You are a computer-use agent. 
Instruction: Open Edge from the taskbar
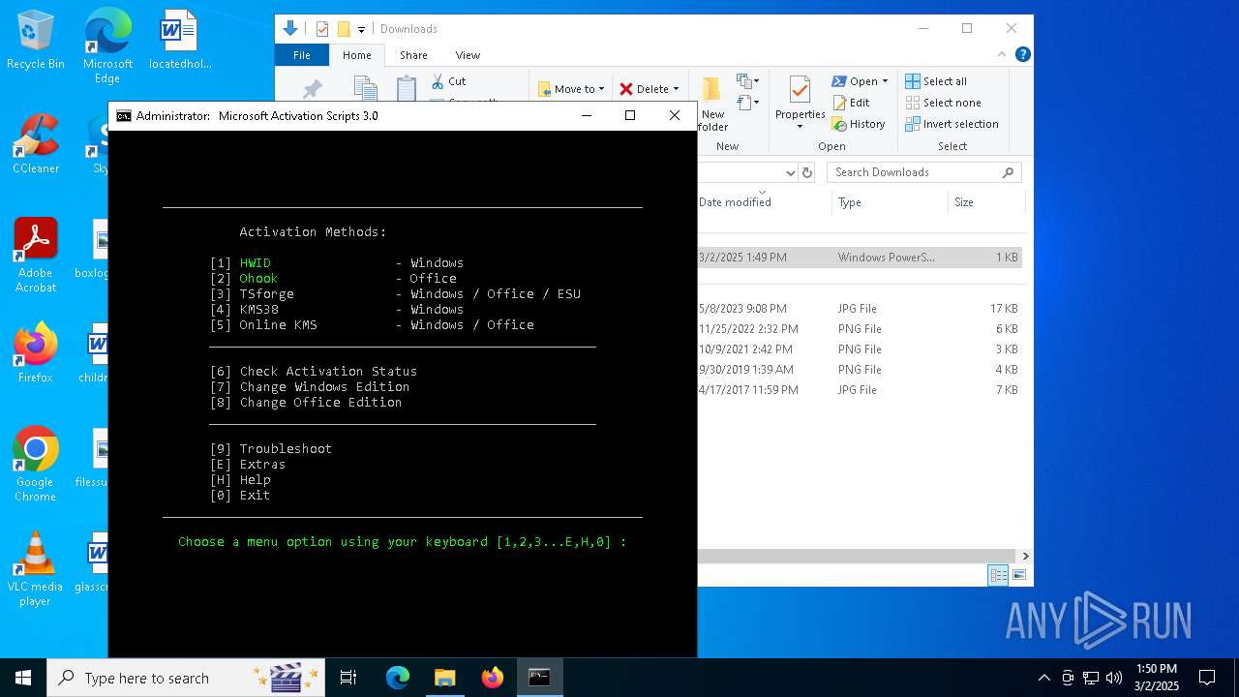398,678
